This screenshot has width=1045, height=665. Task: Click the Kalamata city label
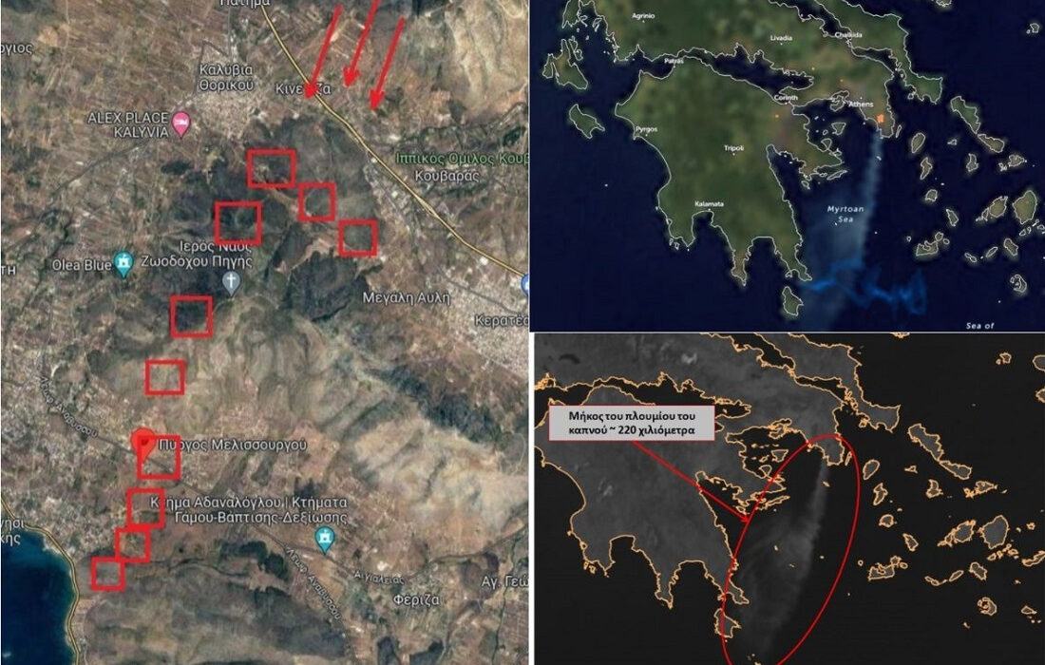pyautogui.click(x=709, y=204)
